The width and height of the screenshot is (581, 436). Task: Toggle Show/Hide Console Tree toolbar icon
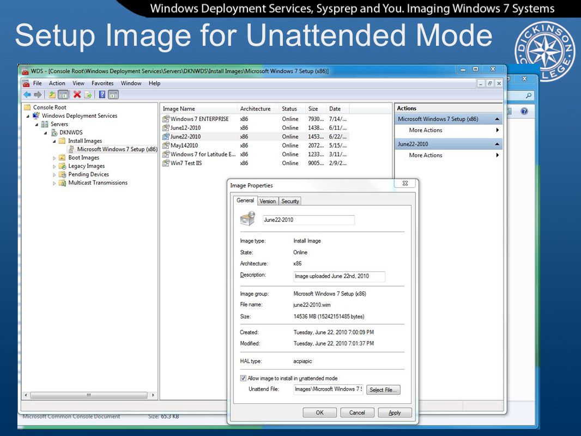[x=63, y=95]
